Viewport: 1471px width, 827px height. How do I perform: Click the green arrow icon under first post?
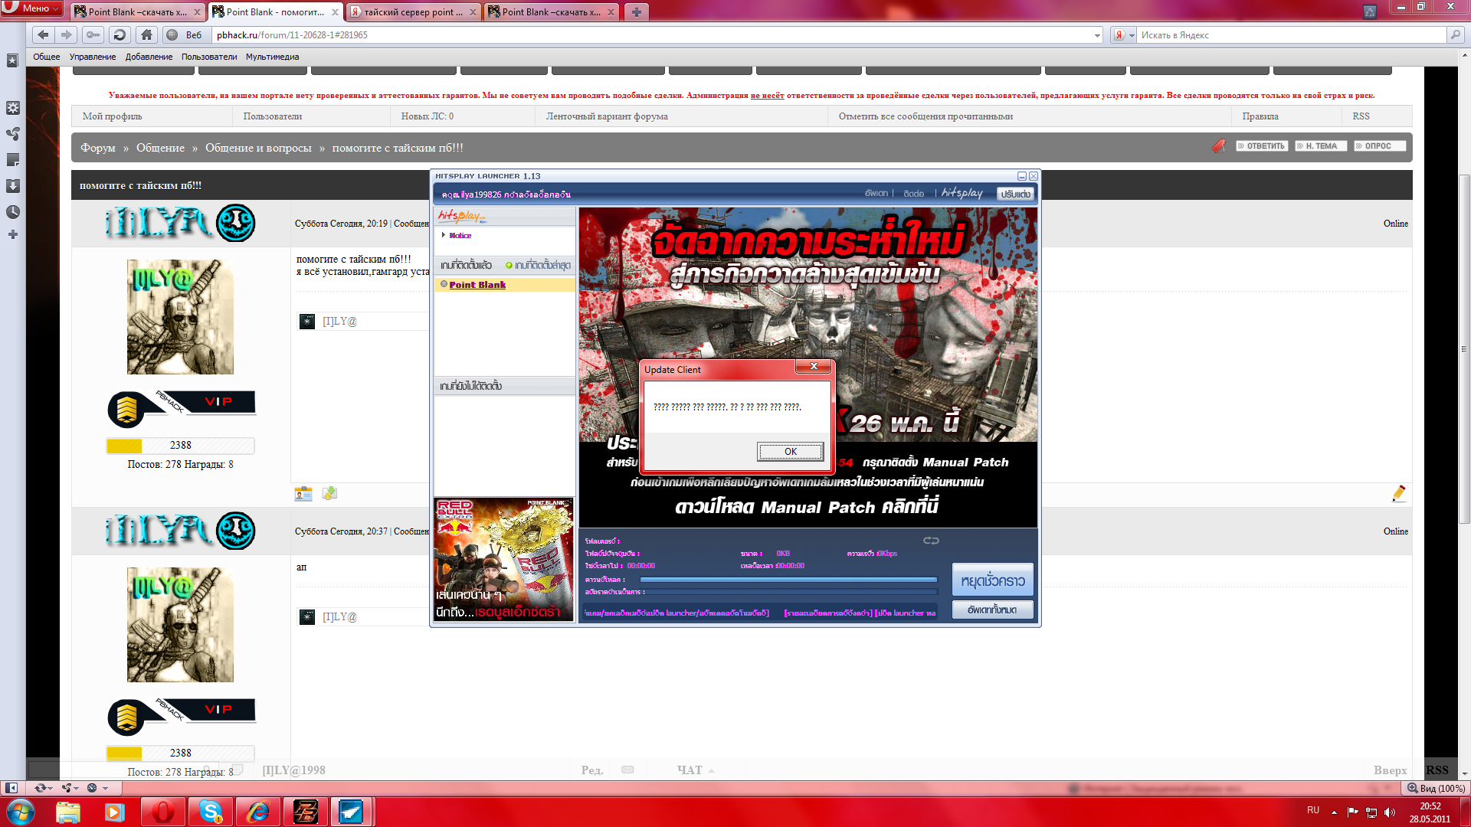pos(329,494)
